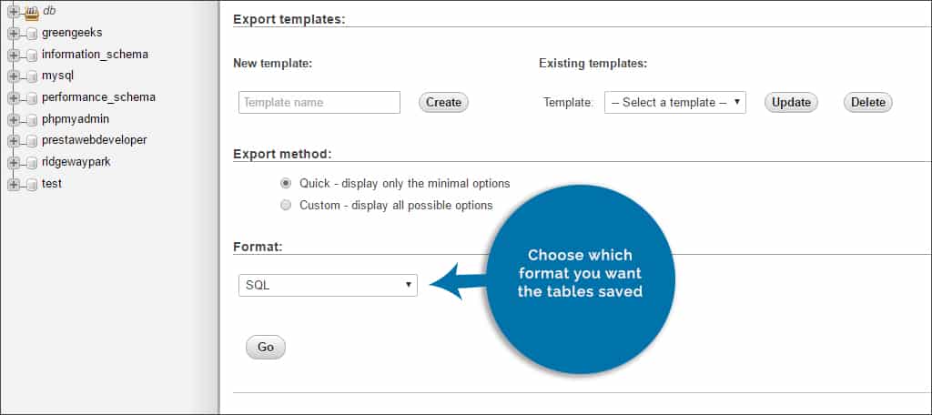The image size is (932, 415).
Task: Select the Quick export method radio button
Action: [x=286, y=183]
